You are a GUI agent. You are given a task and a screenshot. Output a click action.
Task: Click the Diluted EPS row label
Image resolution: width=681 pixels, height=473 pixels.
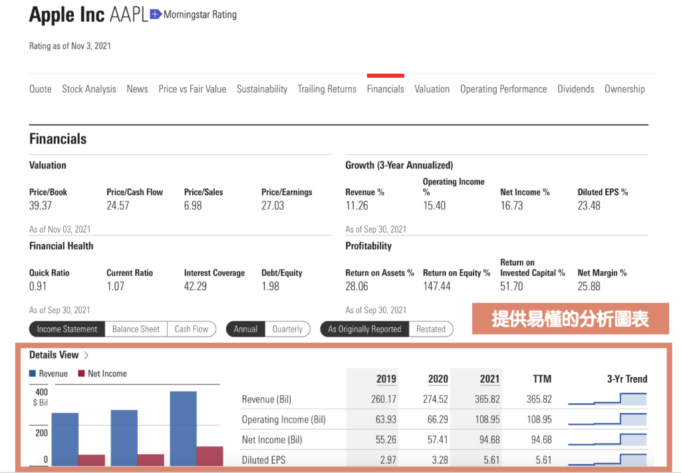coord(263,460)
